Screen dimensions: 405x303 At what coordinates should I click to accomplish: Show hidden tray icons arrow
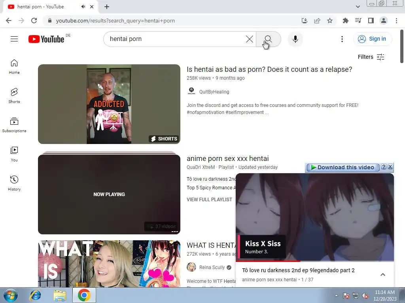(336, 296)
